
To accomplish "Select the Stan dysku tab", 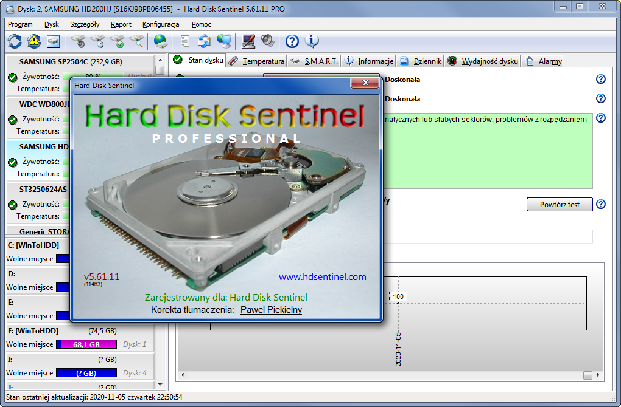I will [x=198, y=60].
